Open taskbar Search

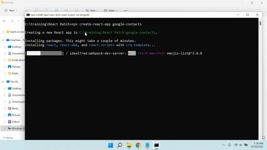point(120,145)
